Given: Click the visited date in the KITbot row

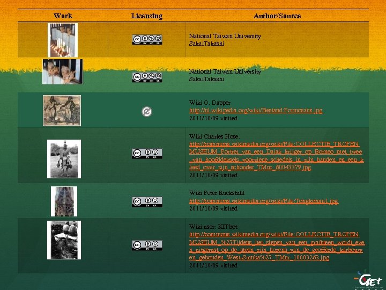Looking at the screenshot, I should point(213,265).
